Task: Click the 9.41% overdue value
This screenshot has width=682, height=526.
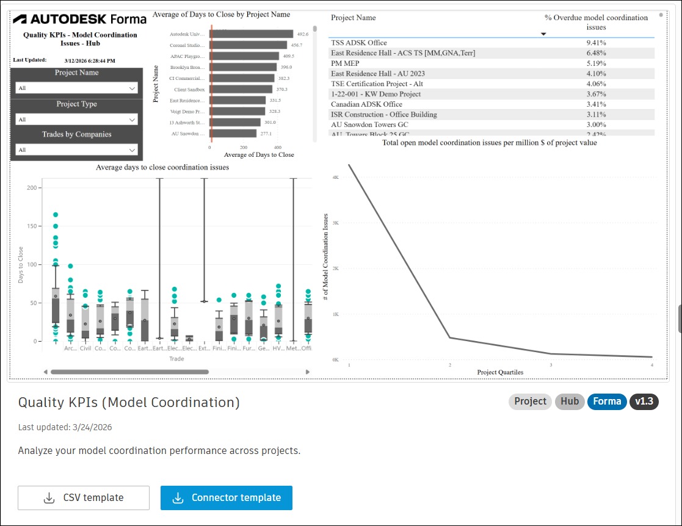Action: pos(596,43)
